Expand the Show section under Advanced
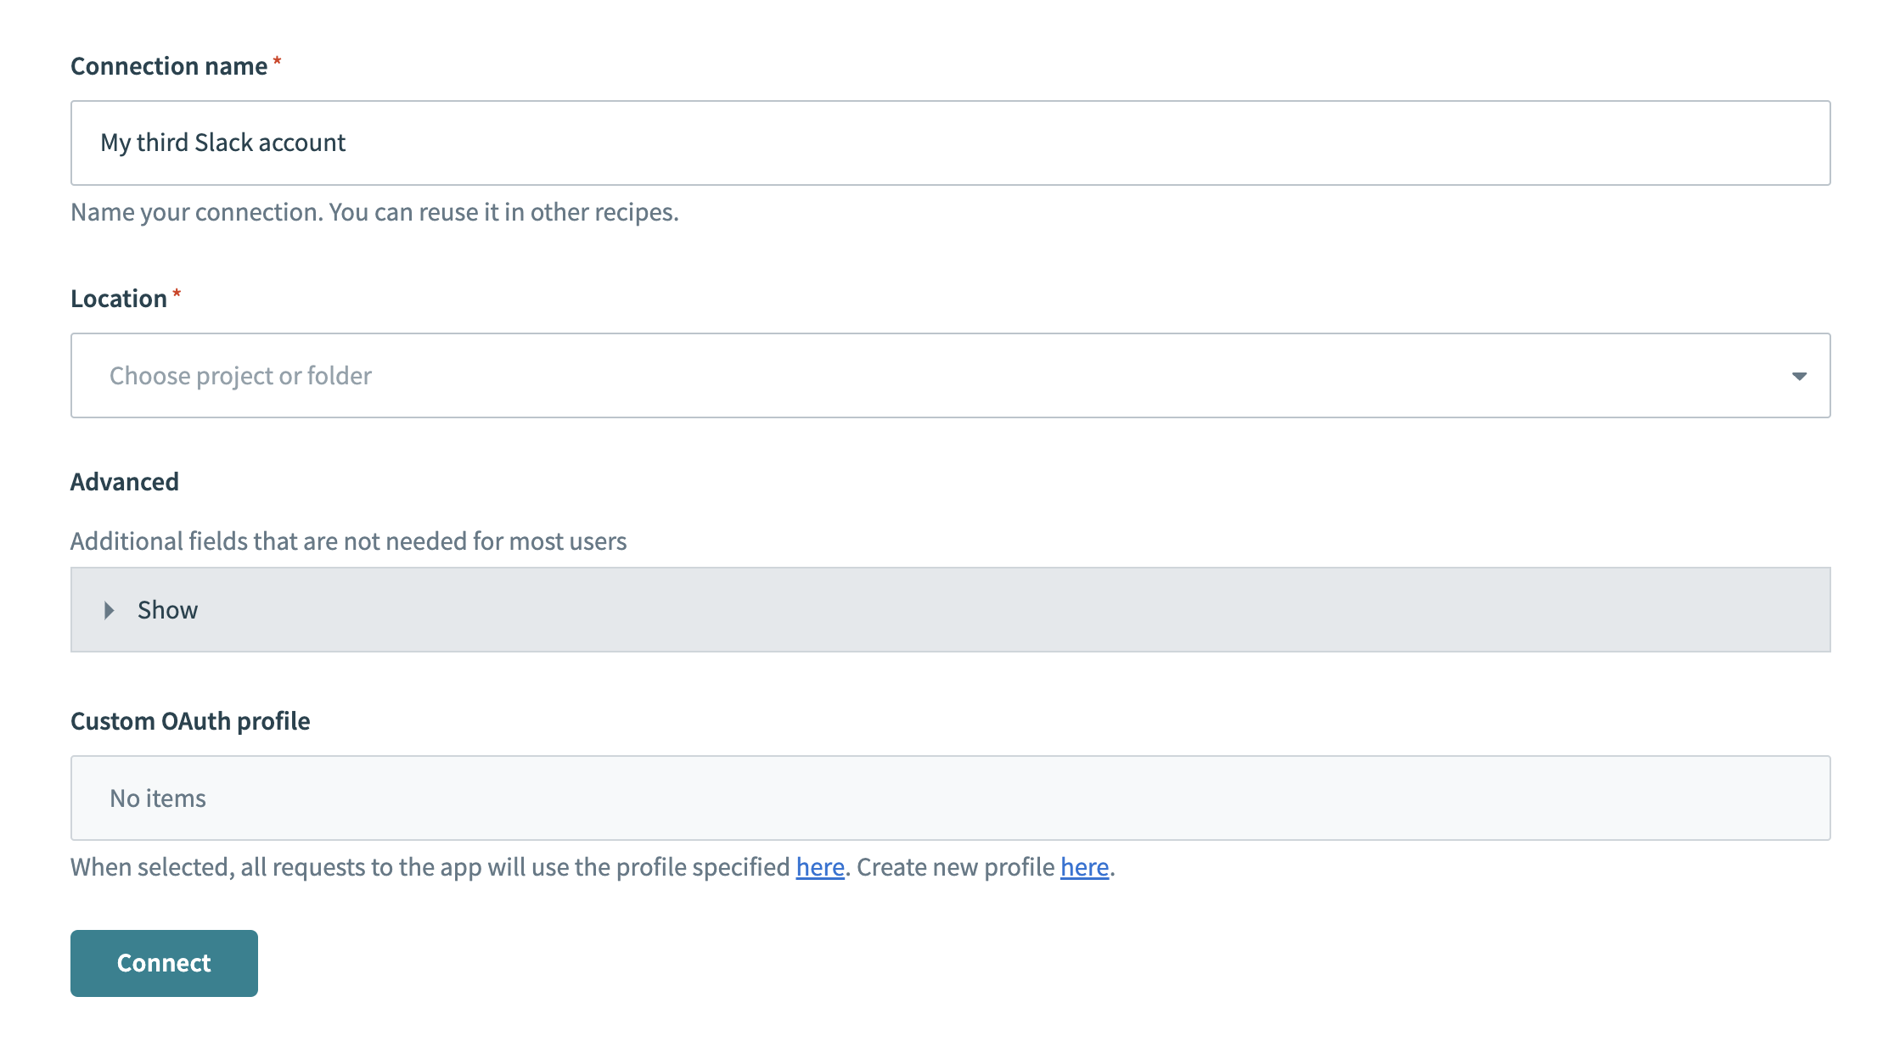The image size is (1883, 1064). (x=166, y=610)
